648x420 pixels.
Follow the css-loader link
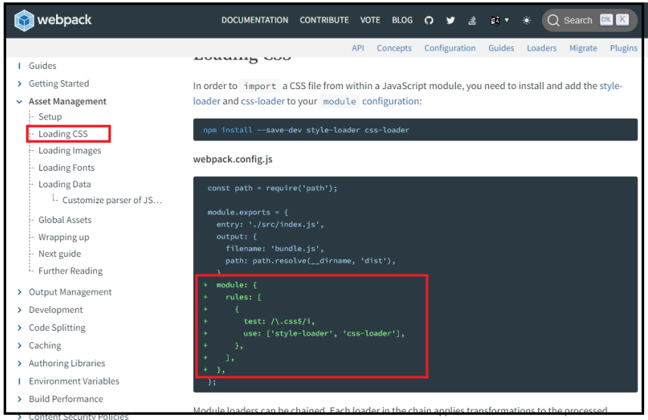tap(263, 101)
